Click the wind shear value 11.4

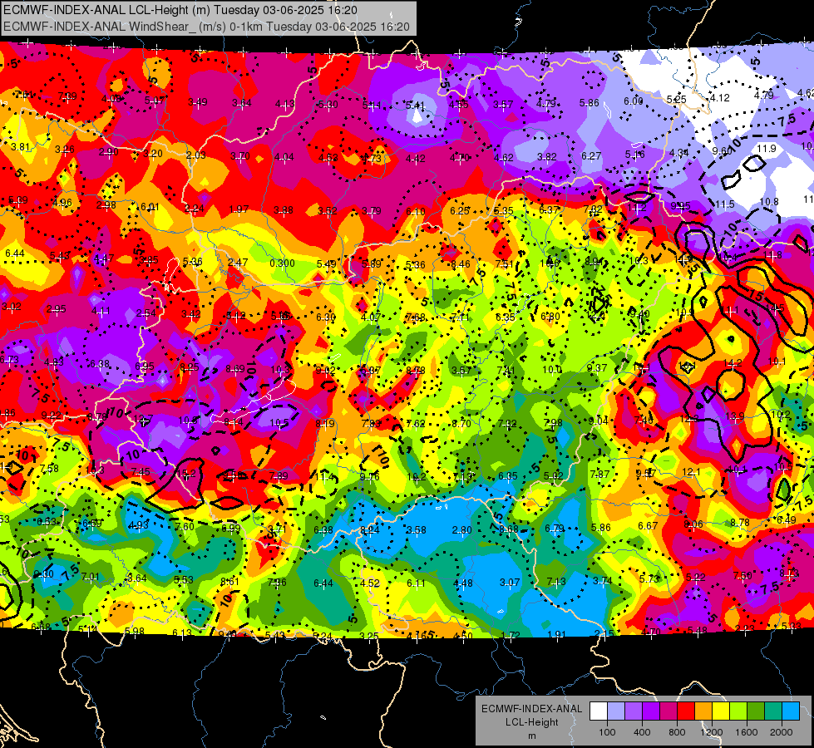coord(324,476)
